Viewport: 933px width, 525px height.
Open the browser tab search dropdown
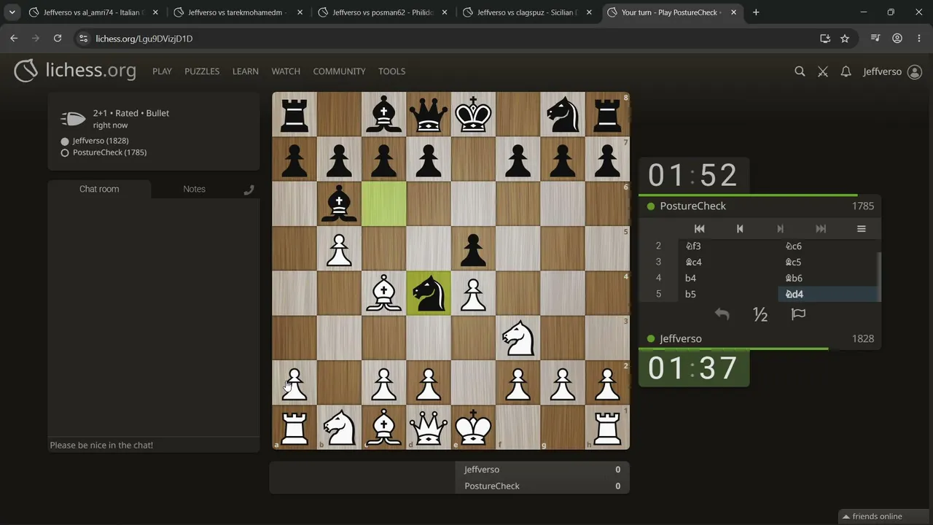click(12, 12)
